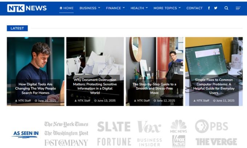247x148 pixels.
Task: Click the NBC News peacock logo
Action: [x=178, y=126]
